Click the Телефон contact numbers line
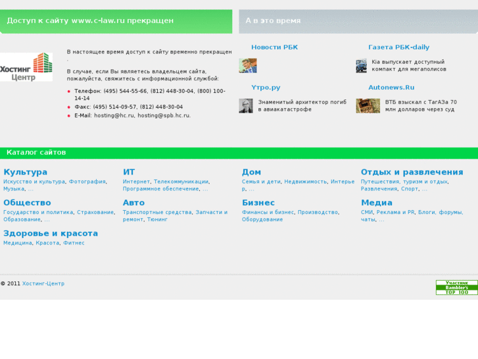The image size is (478, 359). (150, 94)
